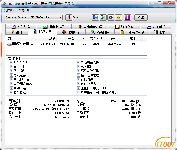Click the DAC6-C942 serial cell
Image resolution: width=177 pixels, height=150 pixels.
[114, 44]
